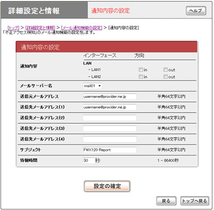The height and width of the screenshot is (210, 214).
Task: Click the サブジェクト row label
Action: [30, 150]
